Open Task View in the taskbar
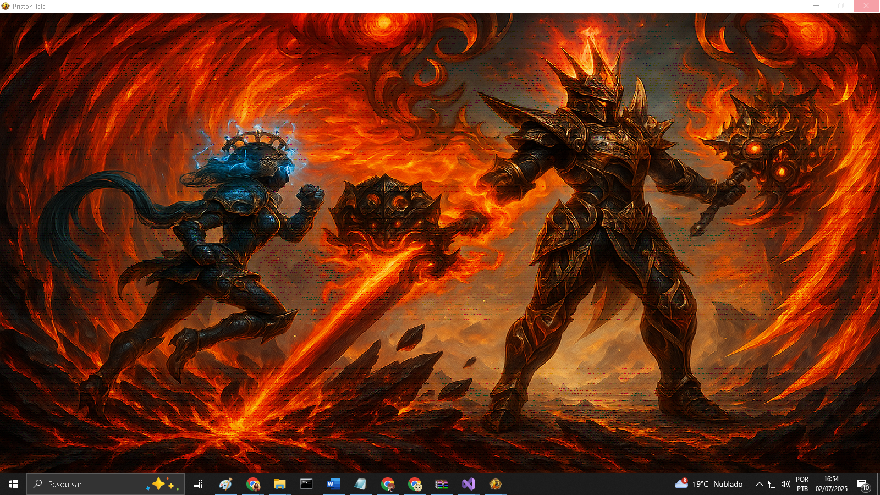880x495 pixels. point(198,484)
